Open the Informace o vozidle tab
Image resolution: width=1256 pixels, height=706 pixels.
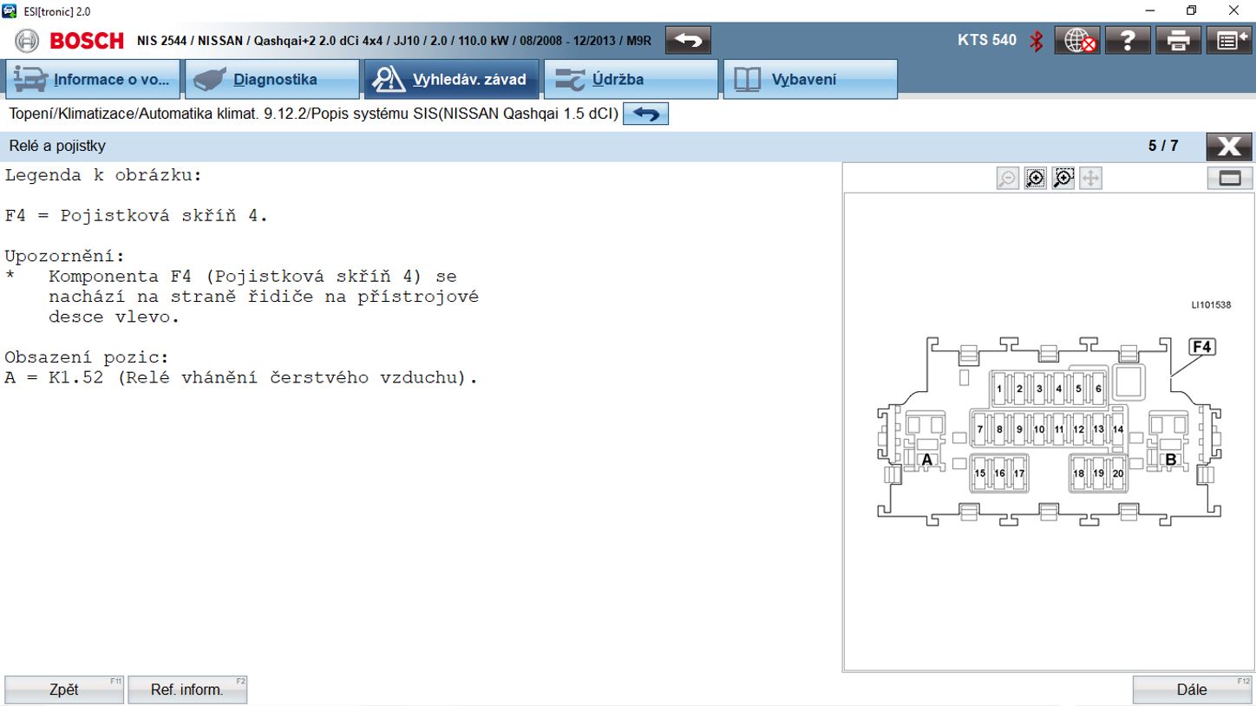point(93,79)
